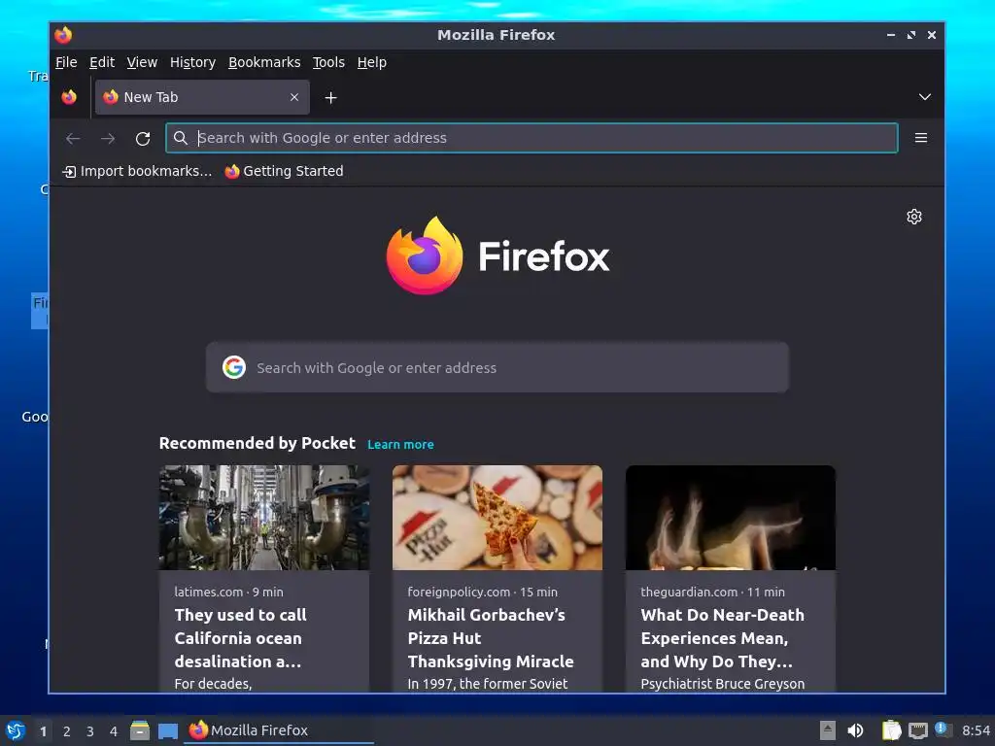The image size is (995, 746).
Task: Open the File menu
Action: click(x=66, y=62)
